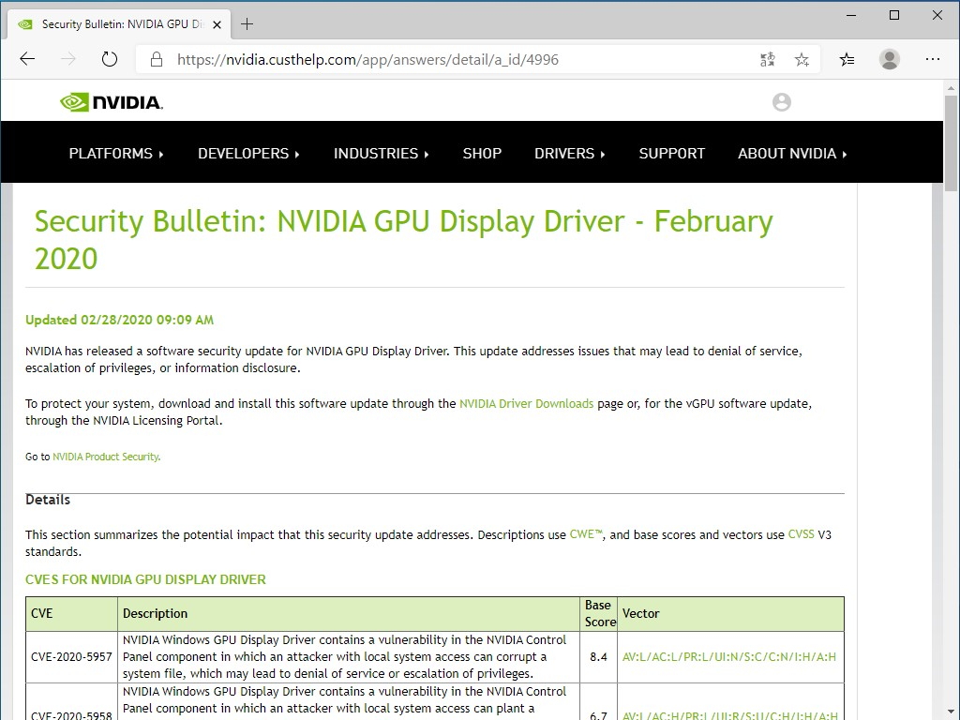Open a new browser tab
Screen dimensions: 960x720
pos(247,23)
